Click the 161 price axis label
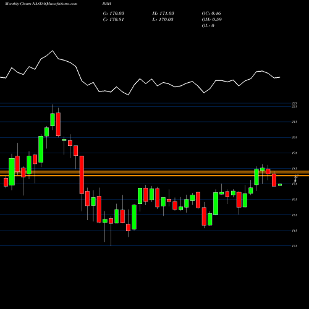 point(294,199)
